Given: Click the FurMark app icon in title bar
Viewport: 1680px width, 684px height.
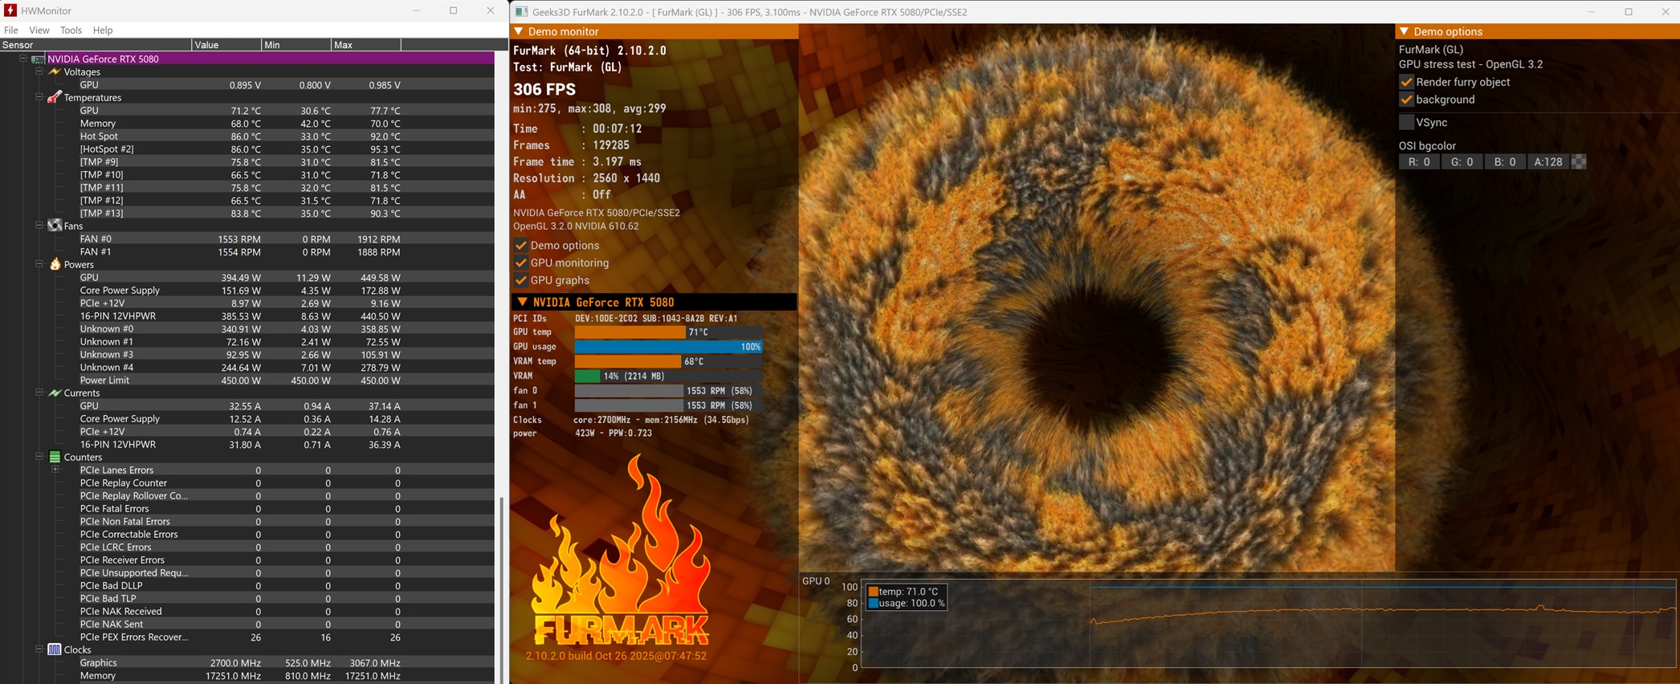Looking at the screenshot, I should coord(521,11).
